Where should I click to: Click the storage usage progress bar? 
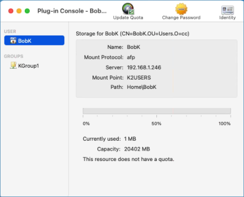point(157,111)
